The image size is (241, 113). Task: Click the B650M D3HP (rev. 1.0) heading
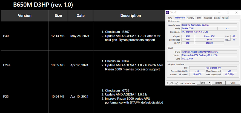(x=43, y=5)
